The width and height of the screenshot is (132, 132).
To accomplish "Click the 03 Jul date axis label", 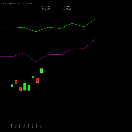I will click(x=11, y=126).
